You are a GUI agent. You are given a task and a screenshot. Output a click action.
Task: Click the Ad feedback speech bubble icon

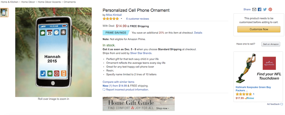(282, 104)
